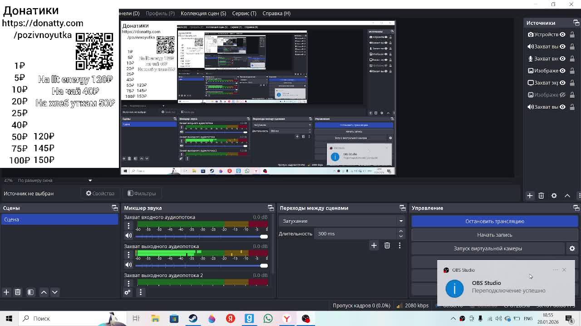The image size is (581, 326).
Task: Open options menu for Захват выходного аудиопотока
Action: [128, 255]
